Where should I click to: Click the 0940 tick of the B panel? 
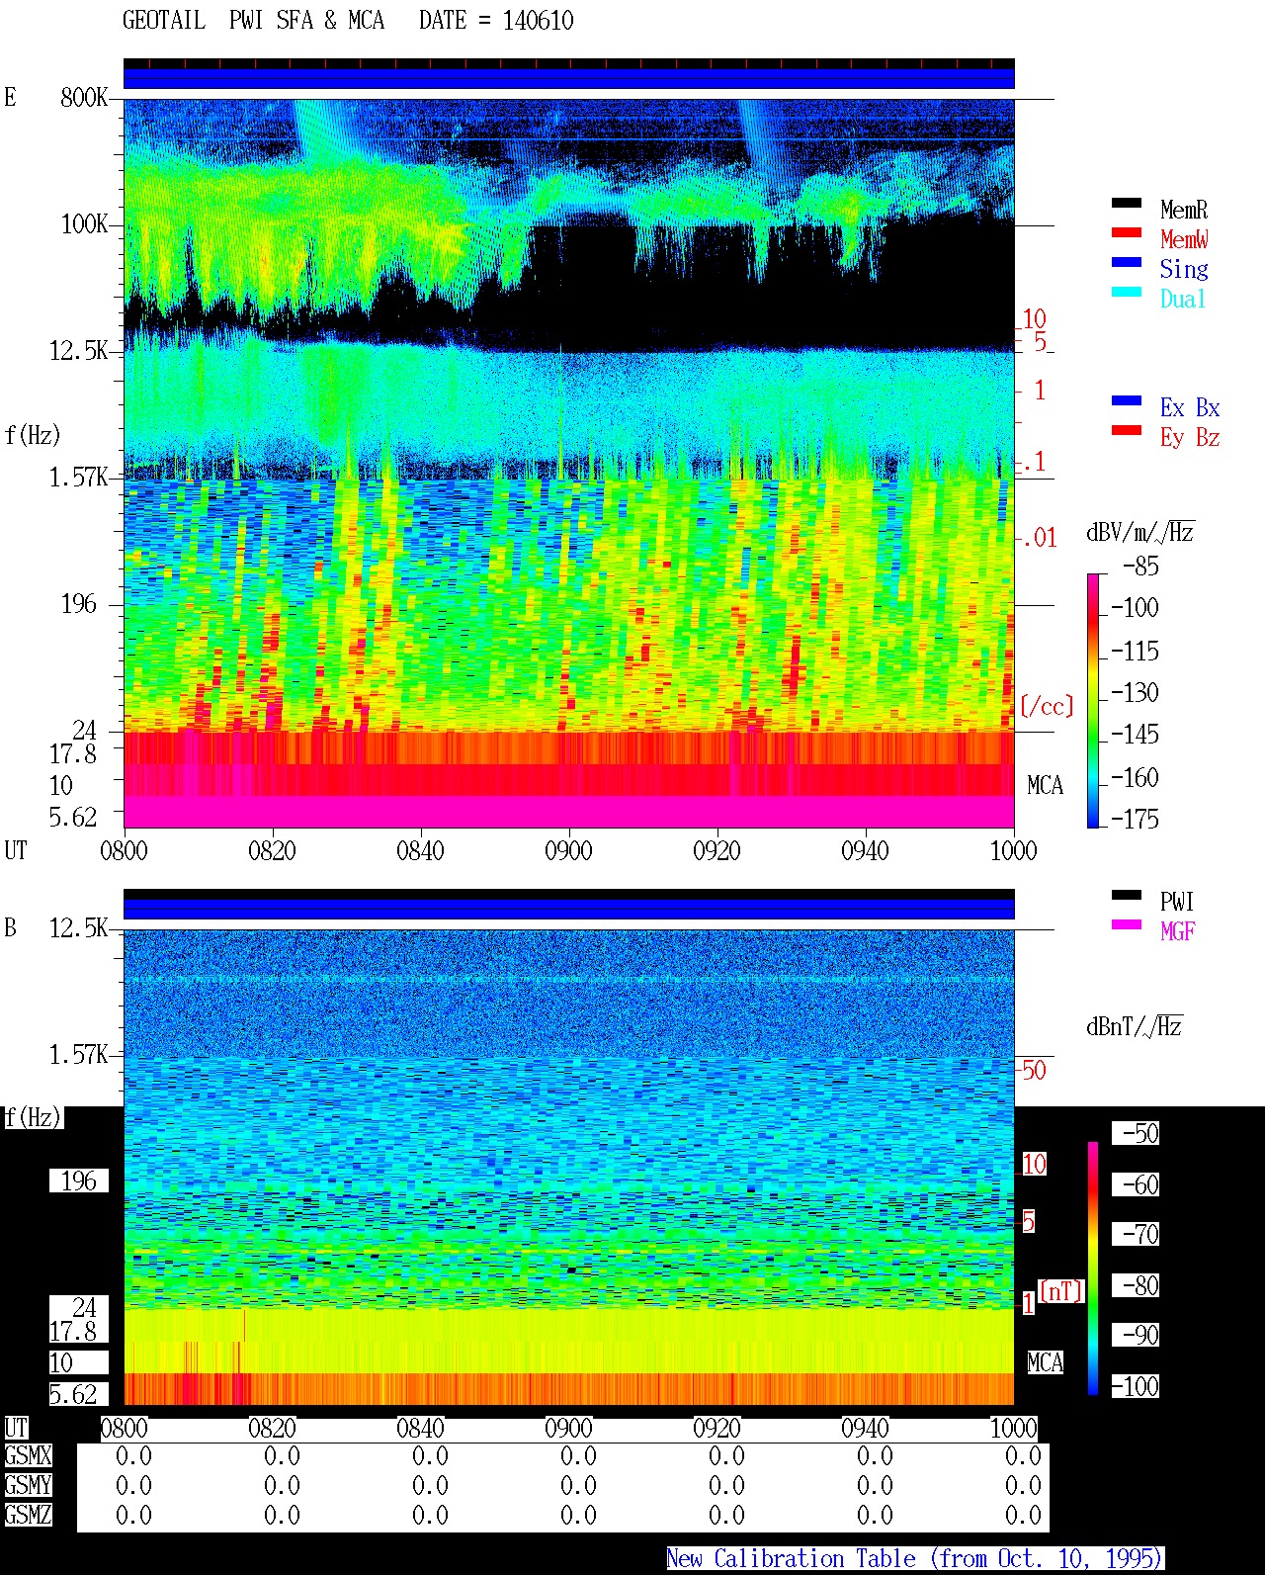865,1429
